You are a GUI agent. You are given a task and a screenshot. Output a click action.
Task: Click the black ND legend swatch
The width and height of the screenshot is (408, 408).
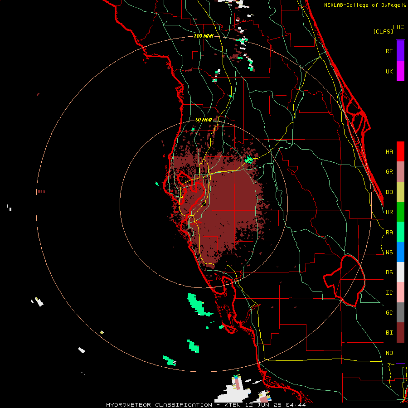(x=400, y=353)
